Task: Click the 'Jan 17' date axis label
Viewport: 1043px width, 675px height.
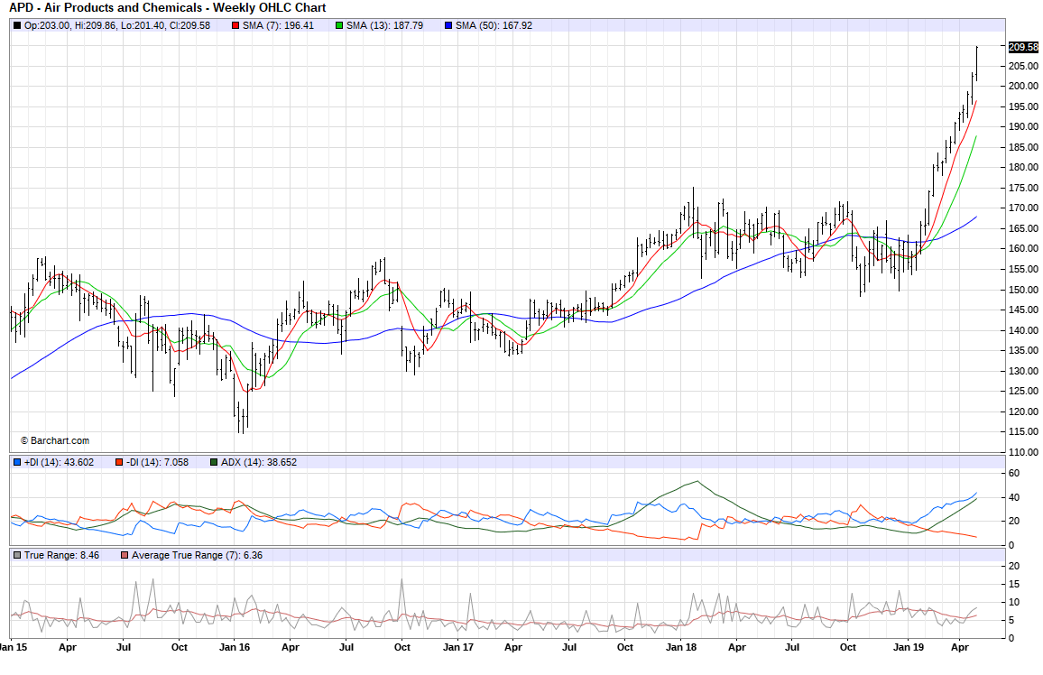Action: 458,646
